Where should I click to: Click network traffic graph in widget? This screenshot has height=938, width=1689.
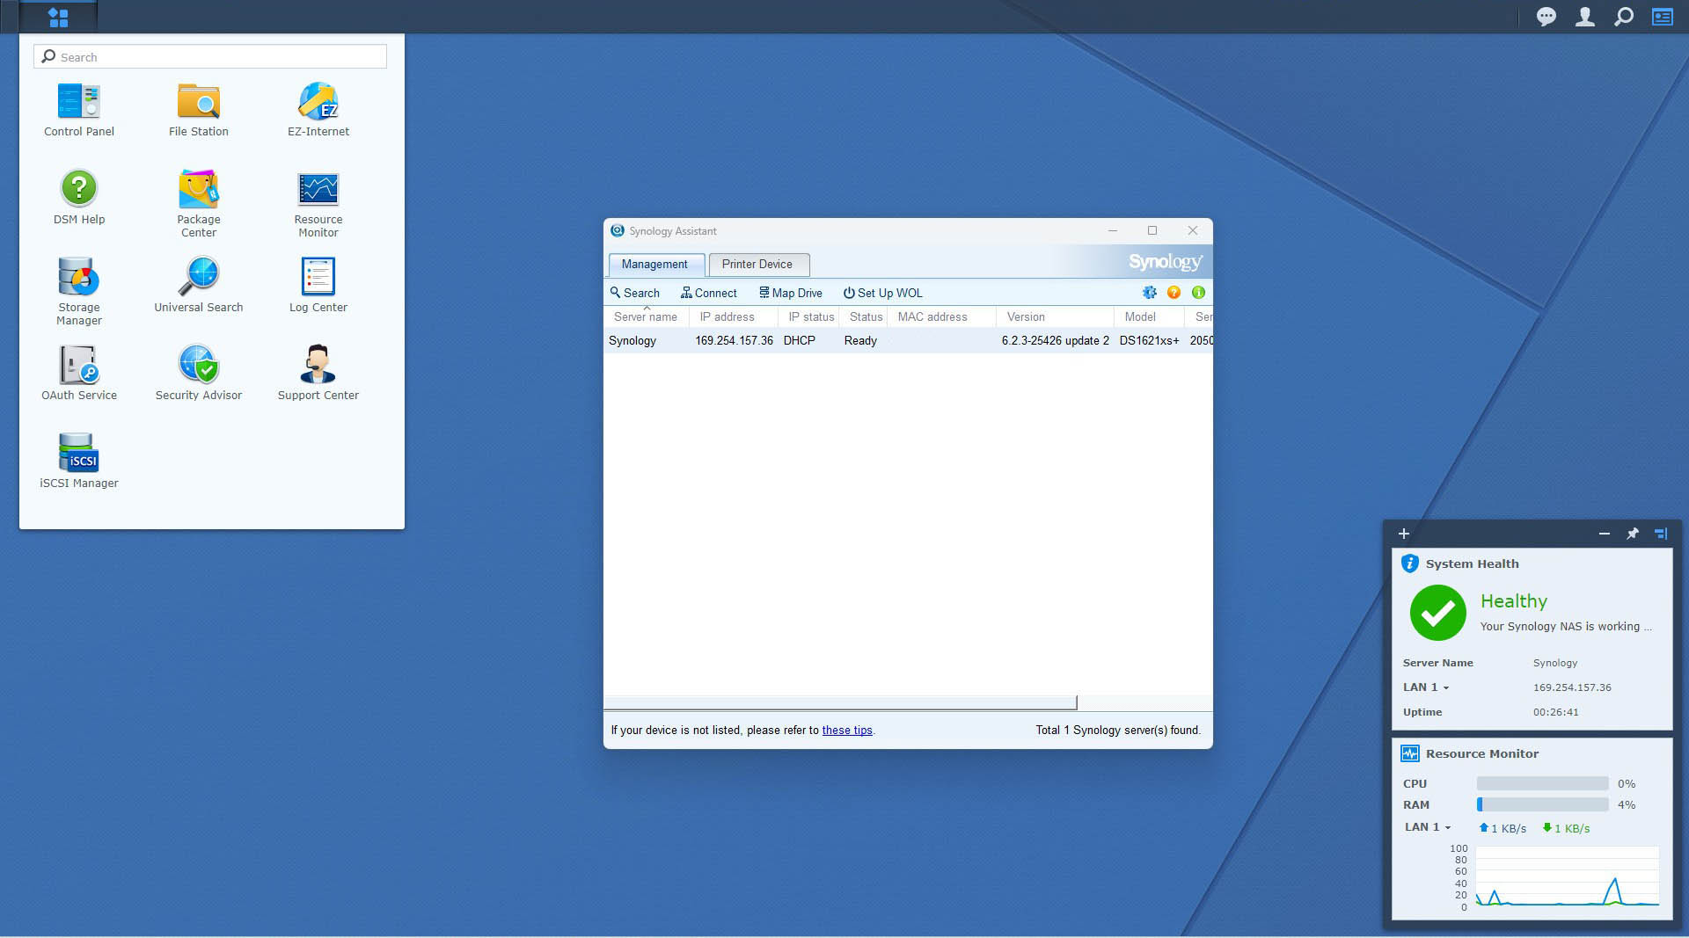tap(1567, 876)
